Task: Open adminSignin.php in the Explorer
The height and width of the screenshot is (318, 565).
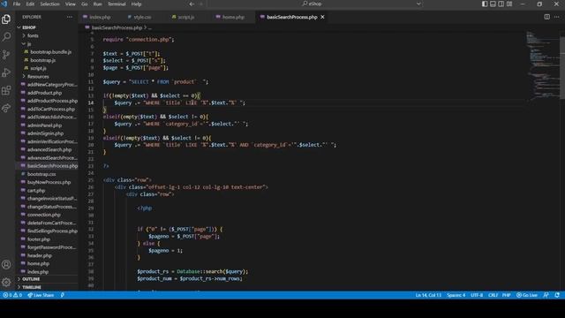Action: click(x=45, y=133)
